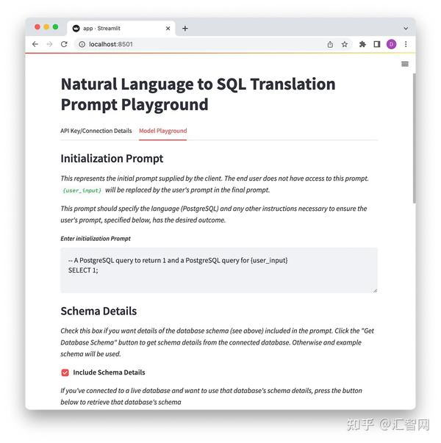The width and height of the screenshot is (441, 443).
Task: Switch to API Key/Connection Details tab
Action: click(x=96, y=131)
